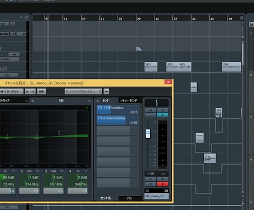Screen dimensions: 254x210
Task: Solo the SE_mono_01 channel with S button
Action: coord(162,110)
